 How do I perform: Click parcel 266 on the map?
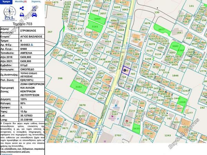[x=60, y=78]
